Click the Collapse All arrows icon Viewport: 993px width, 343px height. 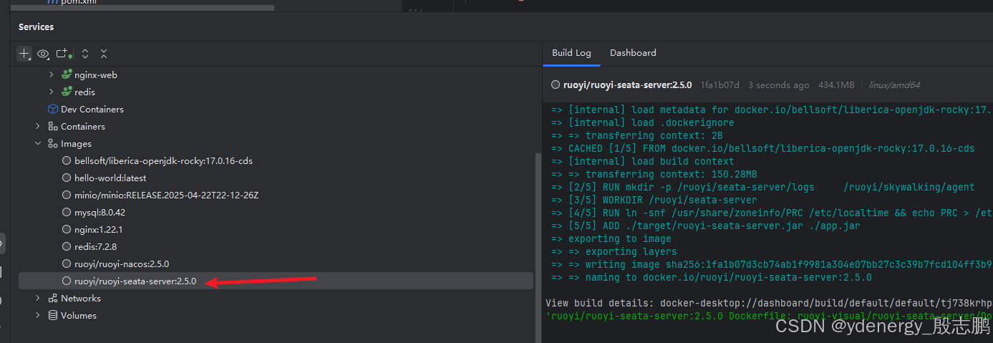[x=104, y=54]
